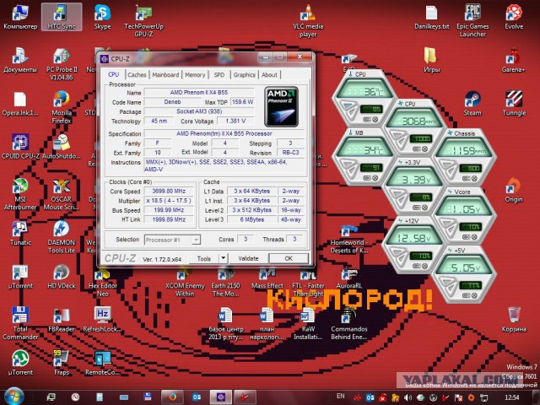The width and height of the screenshot is (540, 405).
Task: Click the 12:54 taskbar clock
Action: (512, 397)
